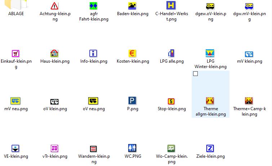
Task: Select the LPG Winter-klein.png icon
Action: coord(210,53)
